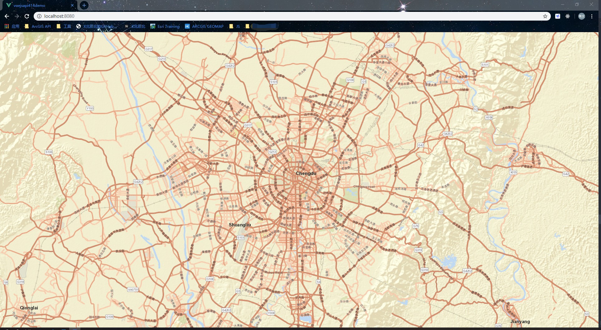Open the Chrome profile avatar
The image size is (601, 330).
point(582,16)
